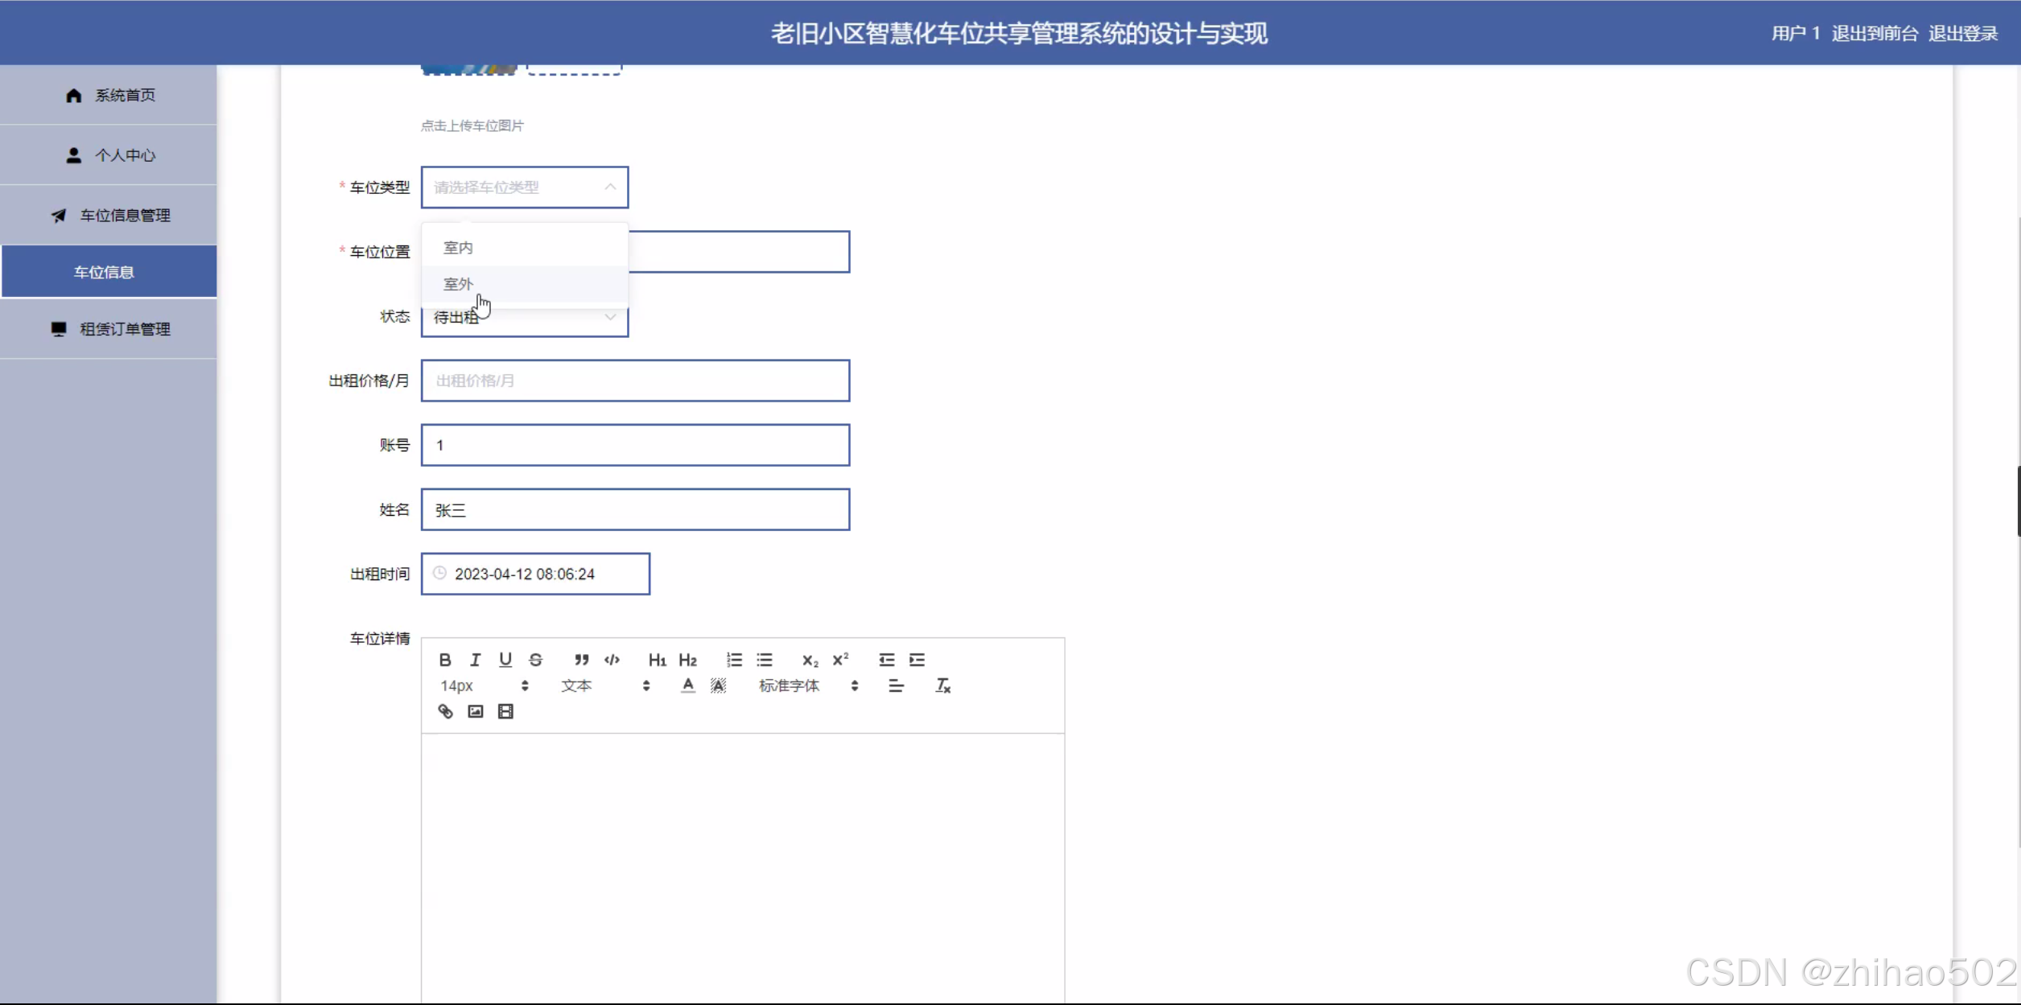The image size is (2021, 1005).
Task: Click the insert video icon
Action: pos(505,711)
